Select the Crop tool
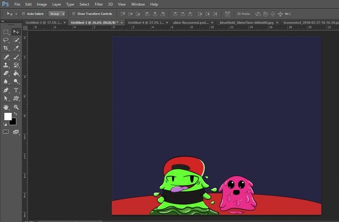 pyautogui.click(x=6, y=48)
